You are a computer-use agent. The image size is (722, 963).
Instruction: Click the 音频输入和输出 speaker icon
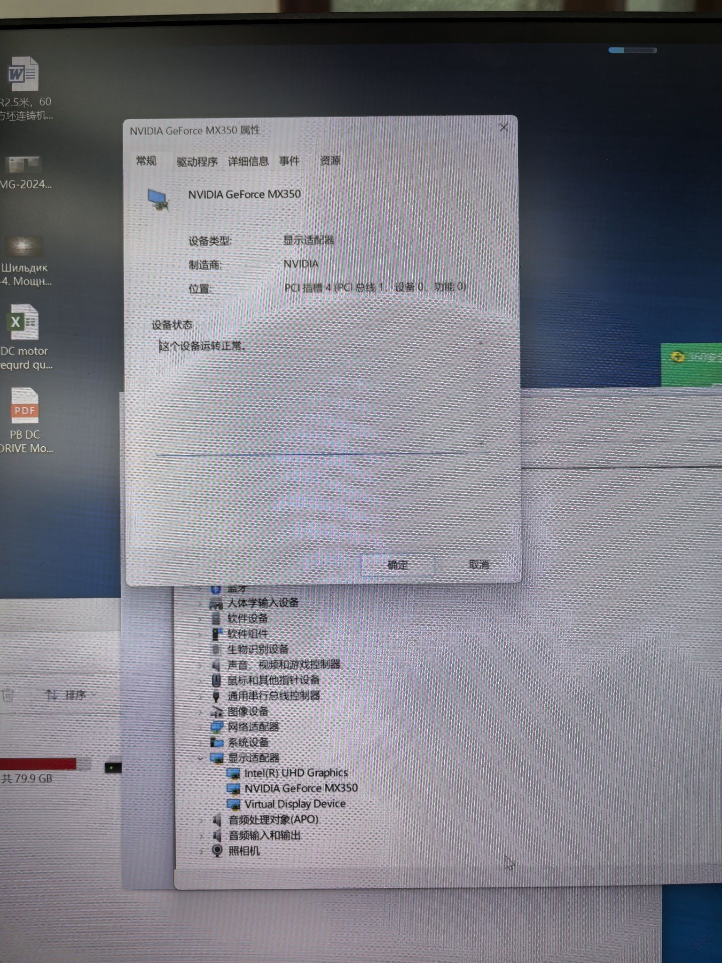[217, 836]
